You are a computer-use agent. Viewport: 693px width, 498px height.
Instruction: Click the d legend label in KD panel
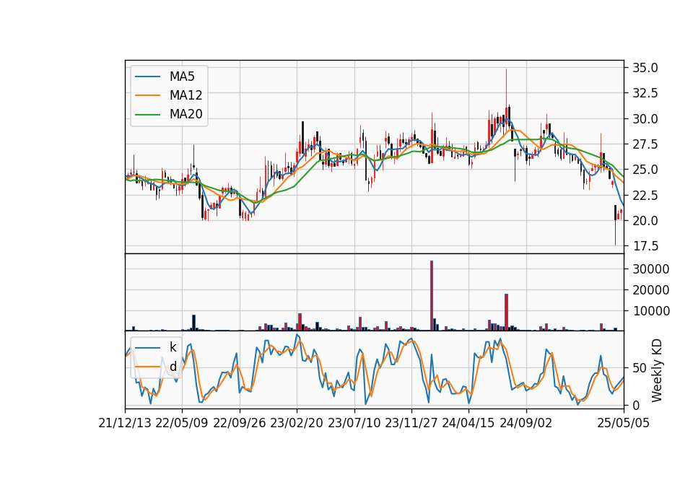(173, 366)
